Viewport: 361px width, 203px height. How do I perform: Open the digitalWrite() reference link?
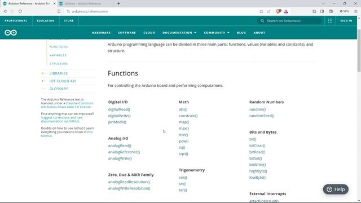click(x=119, y=116)
